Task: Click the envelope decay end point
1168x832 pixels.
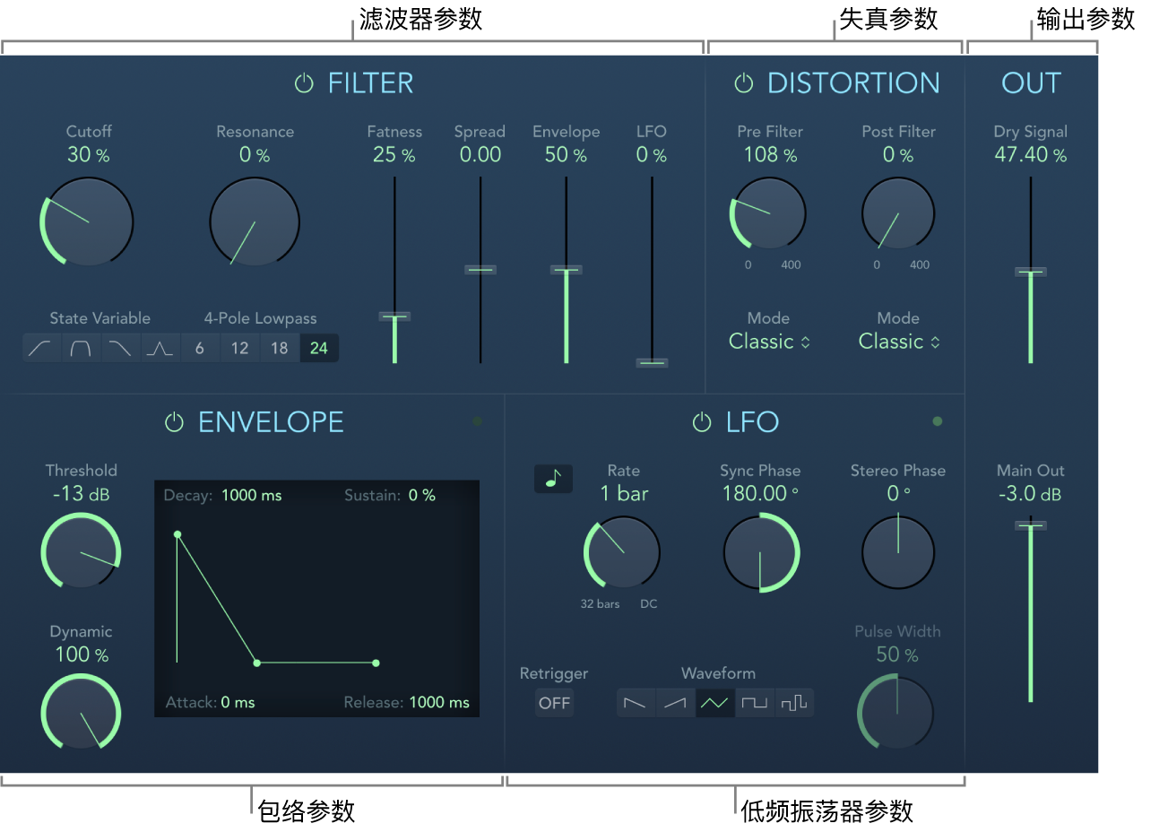Action: [x=257, y=663]
